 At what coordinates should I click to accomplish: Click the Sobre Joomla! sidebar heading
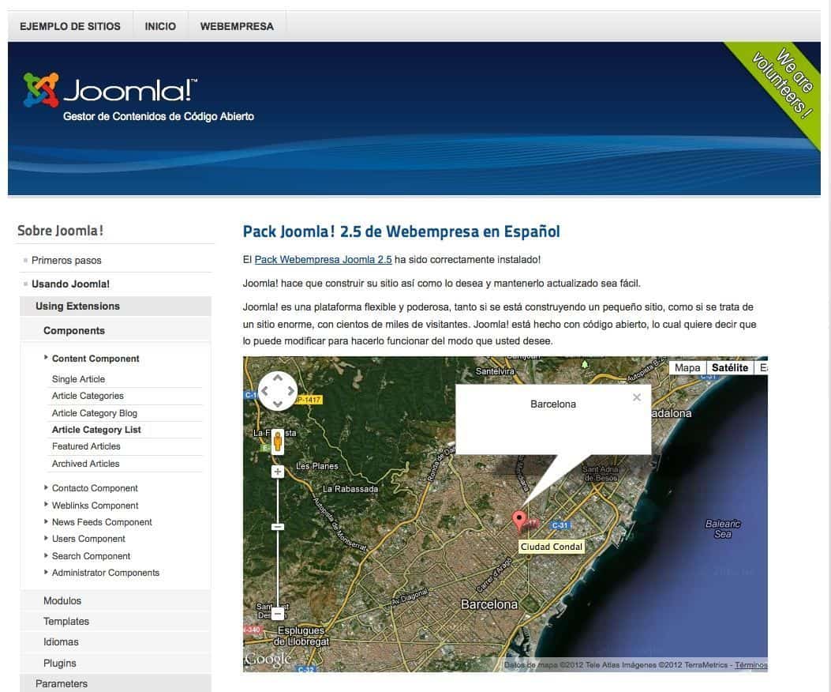tap(61, 231)
